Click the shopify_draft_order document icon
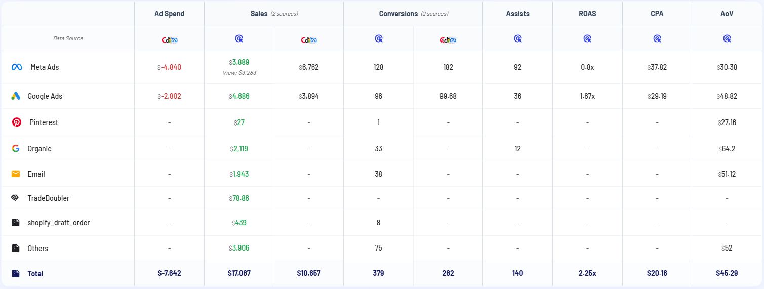Image resolution: width=764 pixels, height=289 pixels. [x=16, y=223]
